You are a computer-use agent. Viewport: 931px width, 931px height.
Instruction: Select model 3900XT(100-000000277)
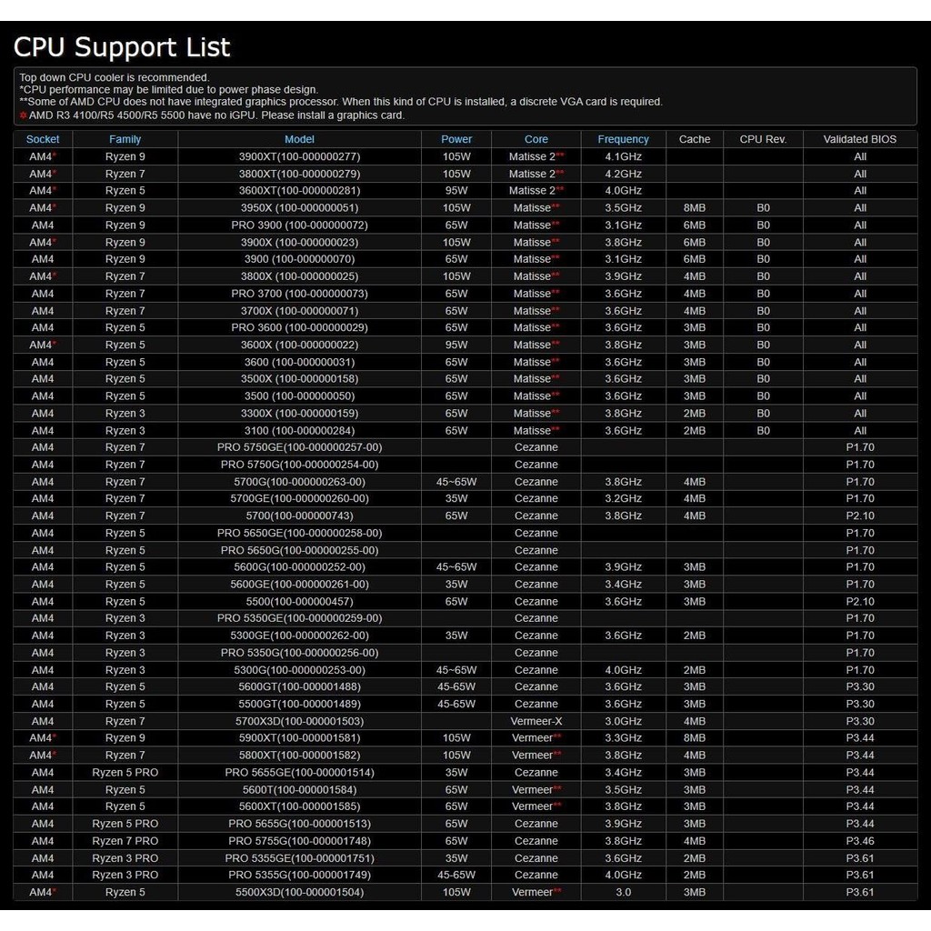pos(299,156)
